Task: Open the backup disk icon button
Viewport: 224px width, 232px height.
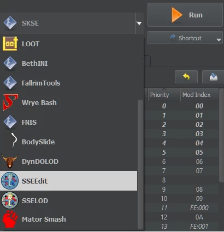Action: pos(213,77)
